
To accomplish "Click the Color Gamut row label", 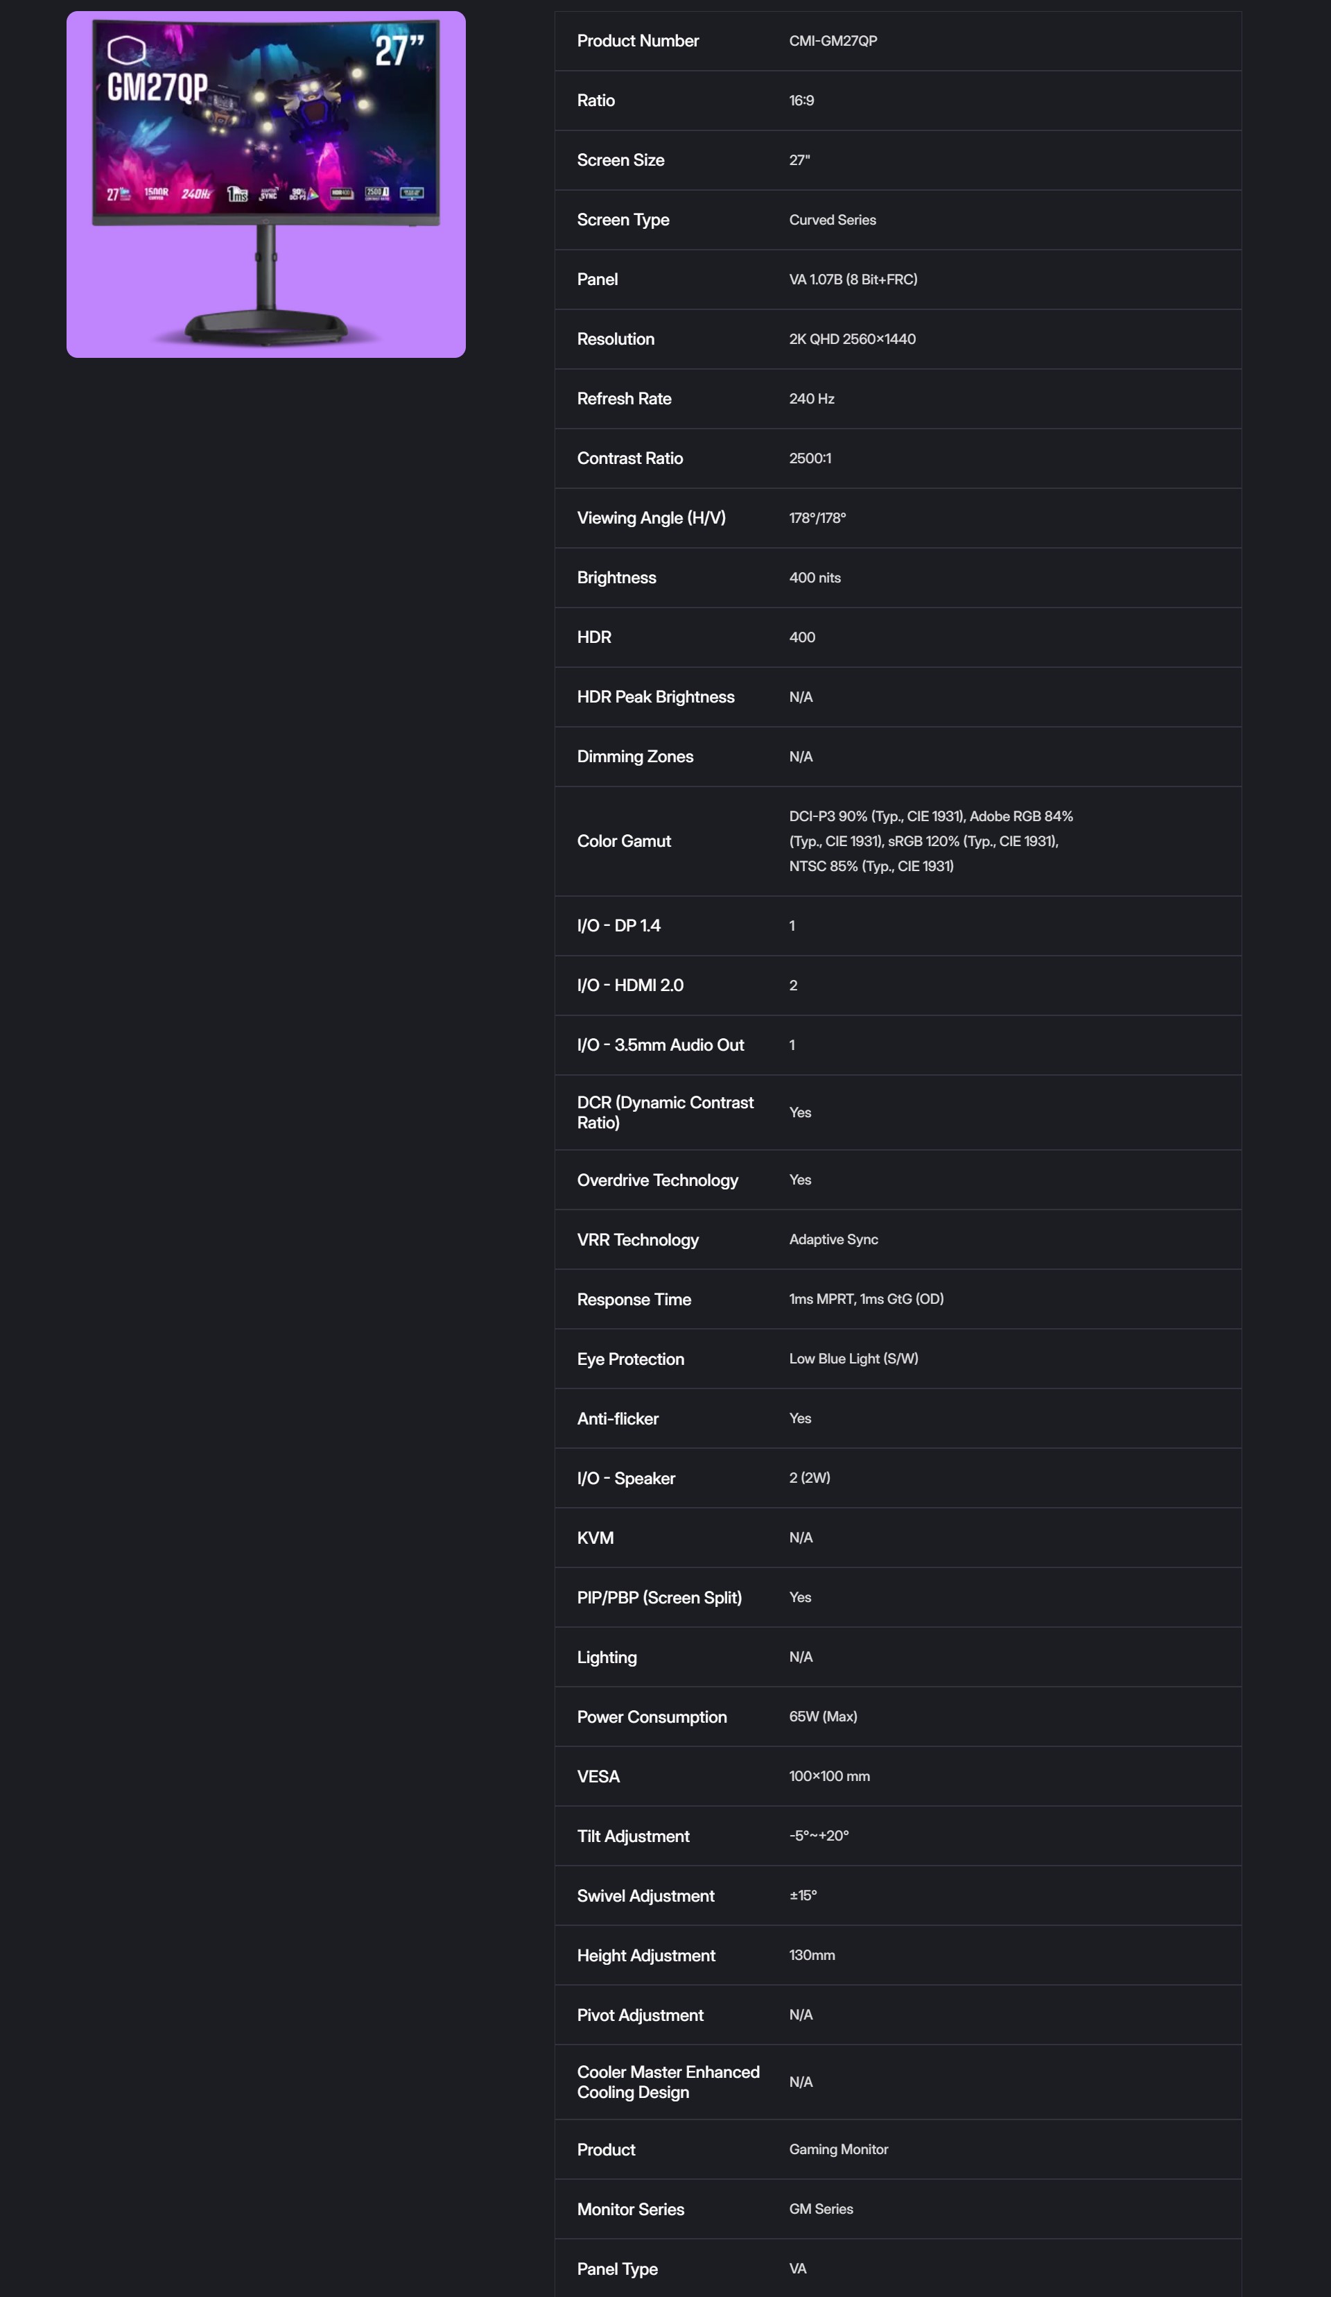I will point(624,841).
